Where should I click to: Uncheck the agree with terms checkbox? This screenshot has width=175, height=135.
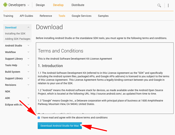tap(39, 118)
